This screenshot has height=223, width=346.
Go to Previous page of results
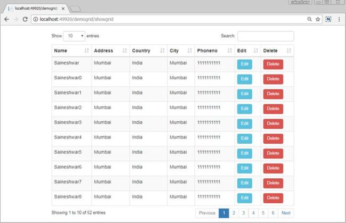coord(207,213)
